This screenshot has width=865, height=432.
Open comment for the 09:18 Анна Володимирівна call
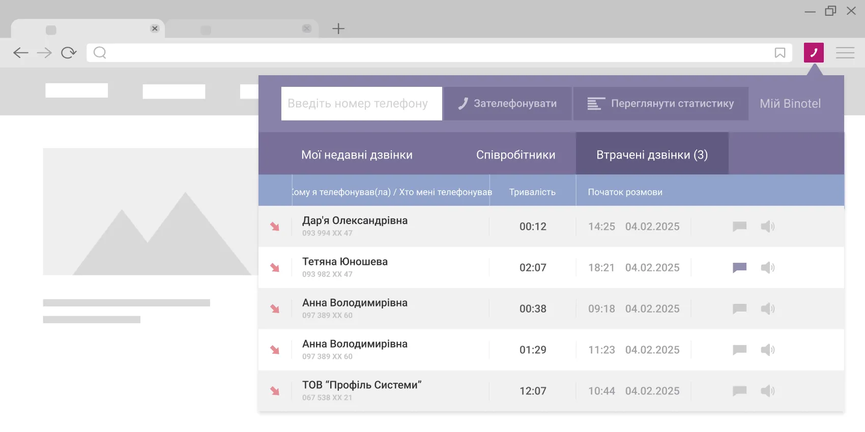(739, 309)
